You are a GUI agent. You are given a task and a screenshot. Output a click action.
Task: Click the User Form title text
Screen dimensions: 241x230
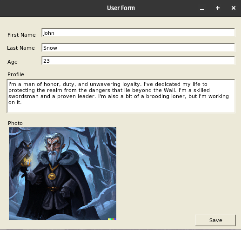tap(121, 8)
